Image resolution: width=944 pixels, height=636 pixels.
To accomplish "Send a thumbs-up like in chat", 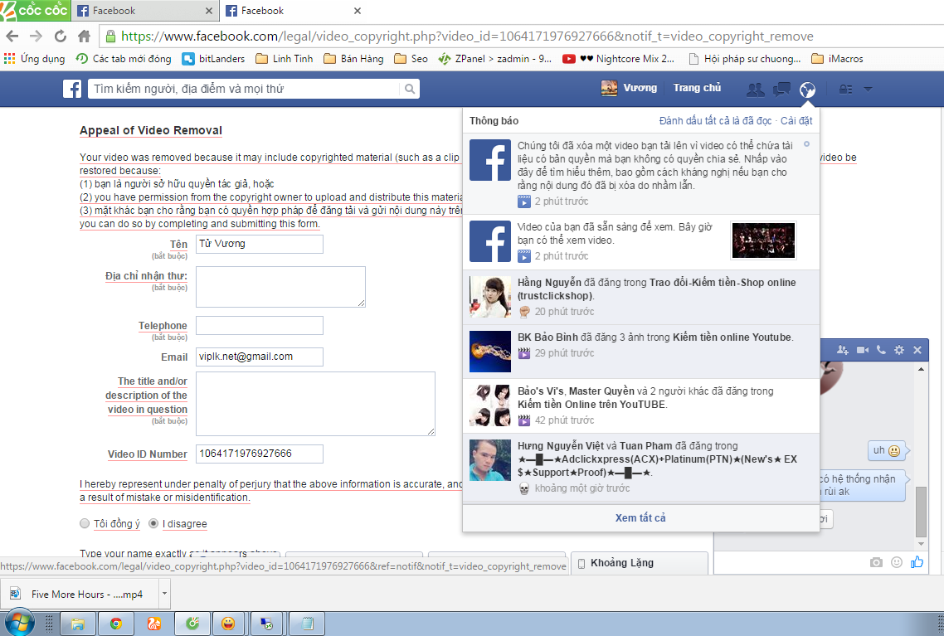I will tap(917, 562).
